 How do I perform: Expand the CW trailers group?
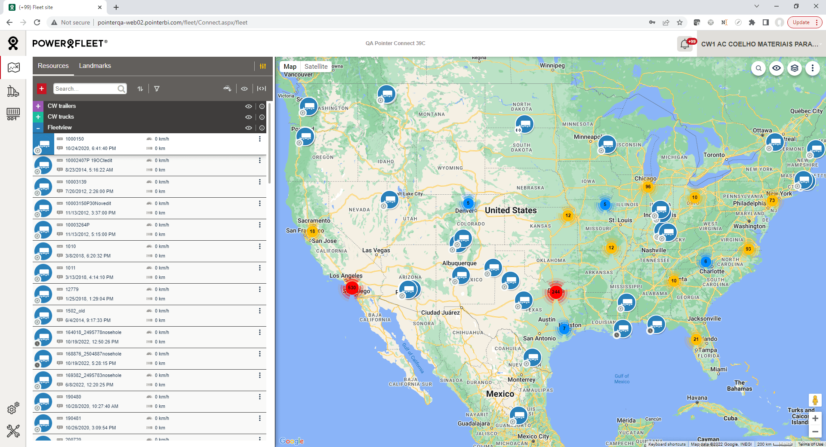[38, 106]
